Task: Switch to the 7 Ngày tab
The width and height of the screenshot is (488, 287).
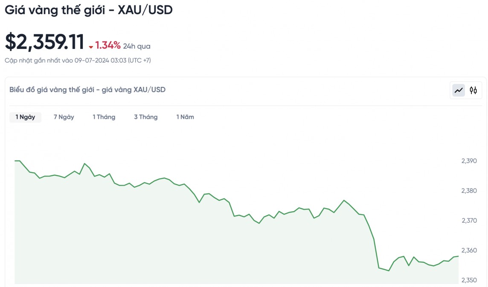Action: click(x=64, y=117)
